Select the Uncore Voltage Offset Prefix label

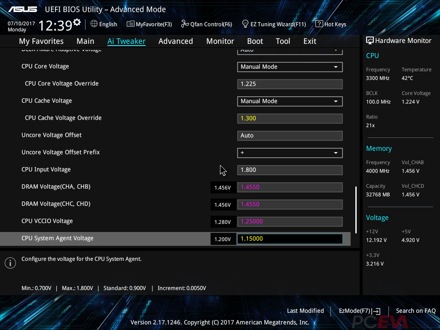61,153
